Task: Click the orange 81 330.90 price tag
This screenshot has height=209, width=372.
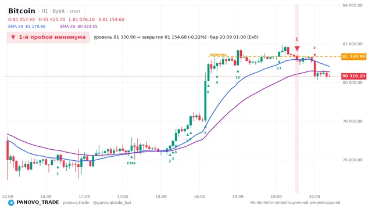Action: pyautogui.click(x=353, y=56)
